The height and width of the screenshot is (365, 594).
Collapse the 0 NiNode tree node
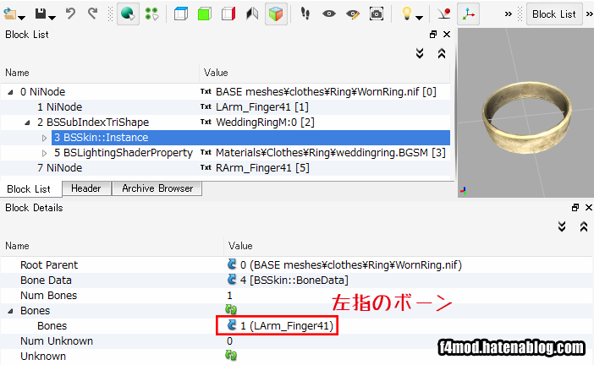pyautogui.click(x=11, y=92)
